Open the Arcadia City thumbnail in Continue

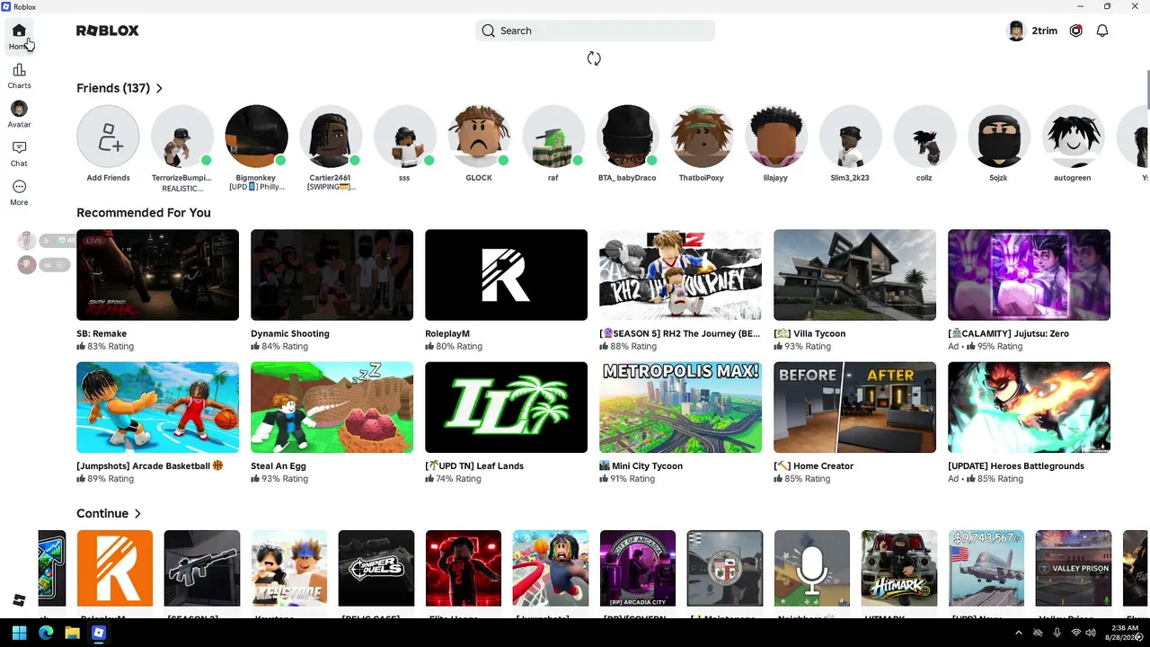click(x=638, y=569)
